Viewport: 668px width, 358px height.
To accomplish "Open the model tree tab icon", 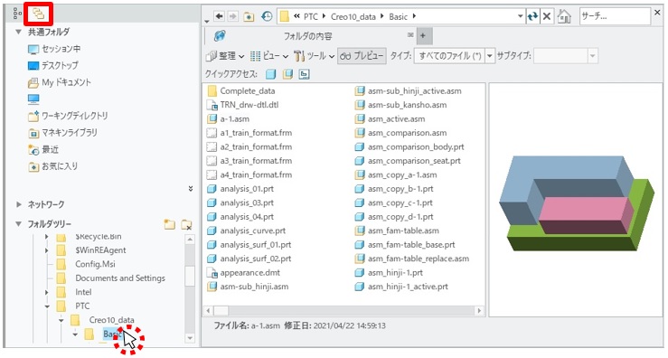I will coord(17,14).
